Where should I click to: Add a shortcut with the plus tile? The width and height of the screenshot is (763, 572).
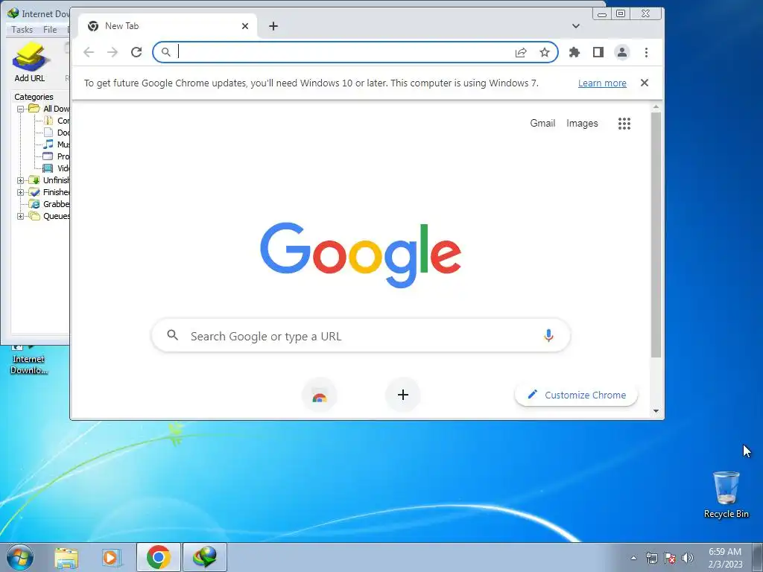pos(403,395)
